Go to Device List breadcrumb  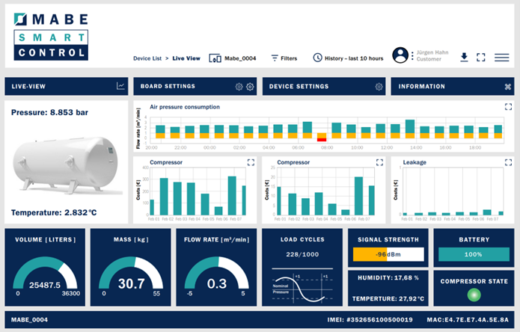pos(148,58)
